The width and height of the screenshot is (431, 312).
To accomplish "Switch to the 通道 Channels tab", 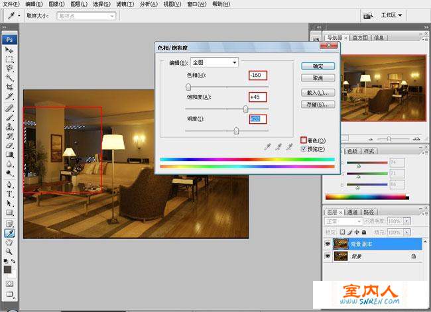I will point(352,212).
